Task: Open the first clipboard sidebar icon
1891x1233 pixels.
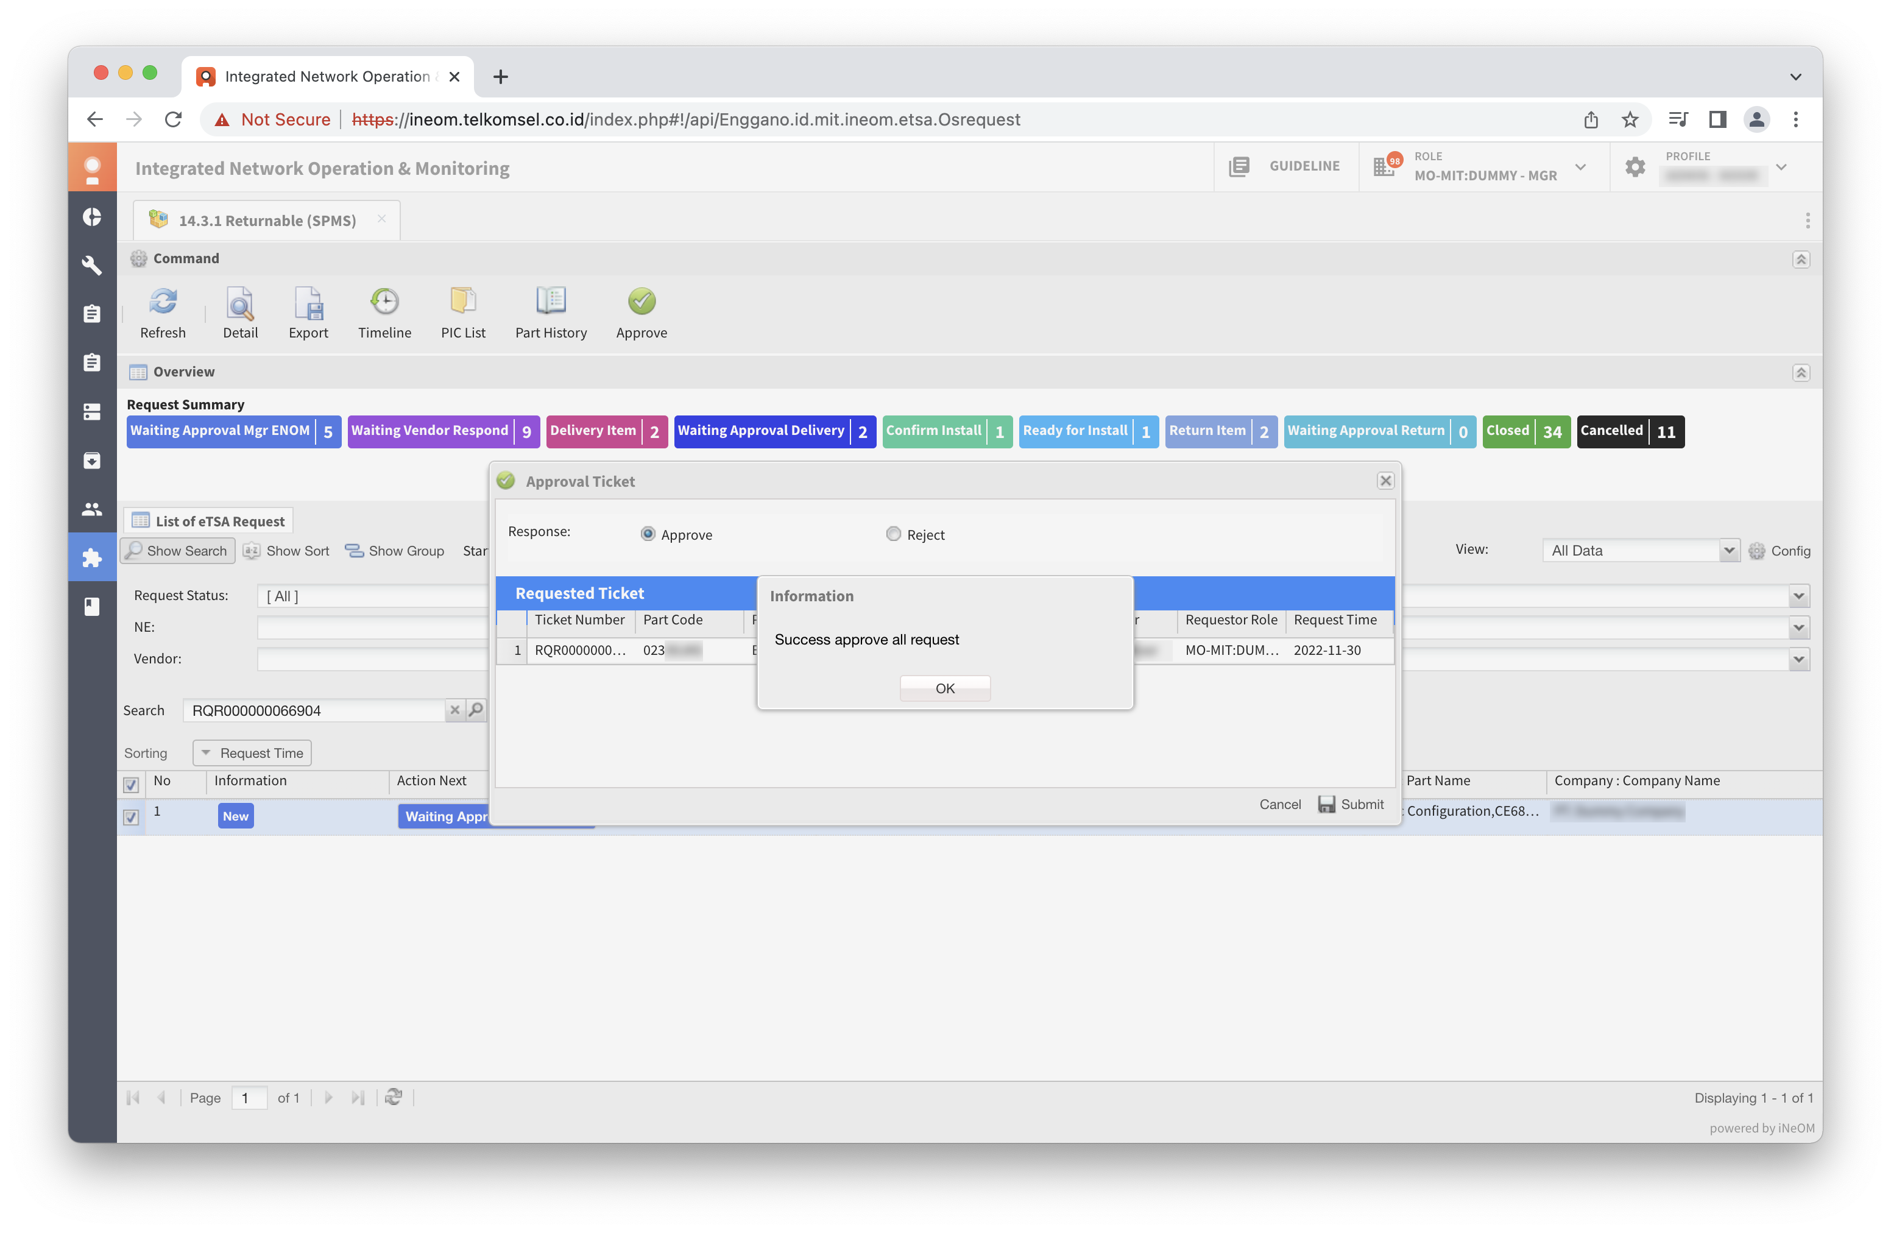Action: [x=92, y=314]
